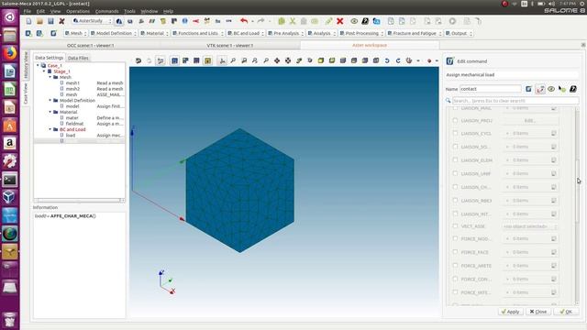
Task: Check the LIAISON_ELEM checkbox
Action: click(455, 160)
